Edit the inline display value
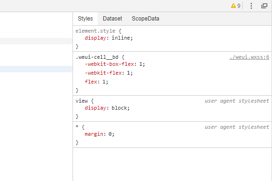The image size is (272, 181). 121,38
